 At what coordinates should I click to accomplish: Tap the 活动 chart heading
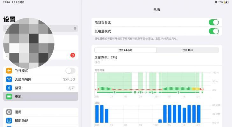coord(97,103)
